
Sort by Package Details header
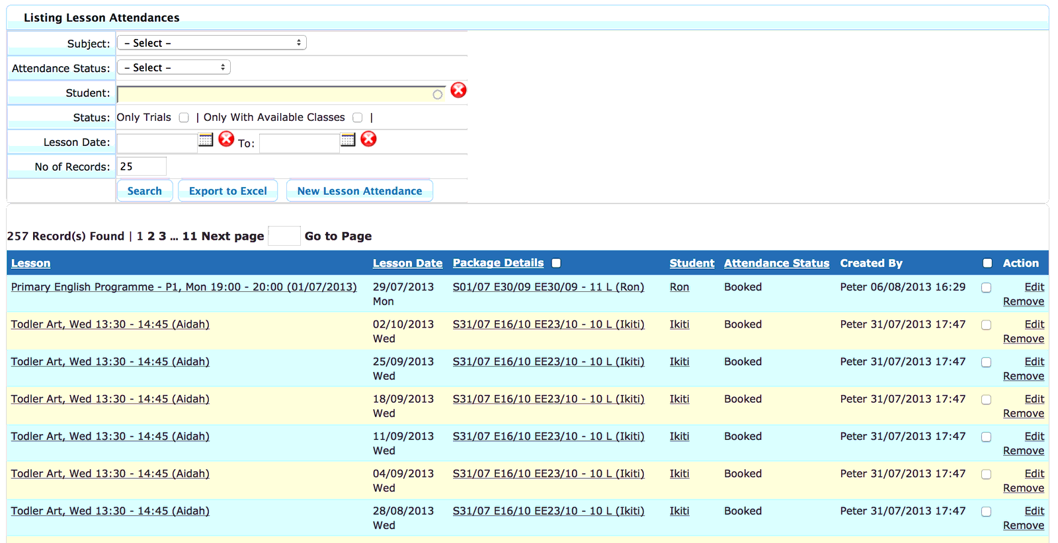click(x=498, y=263)
